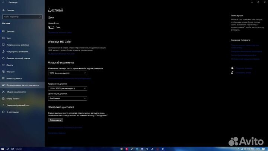The height and width of the screenshot is (151, 268).
Task: Click the Звук sound icon in sidebar
Action: (x=3, y=38)
